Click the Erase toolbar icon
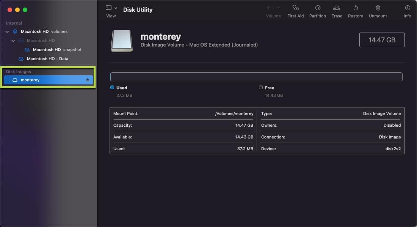 tap(336, 8)
